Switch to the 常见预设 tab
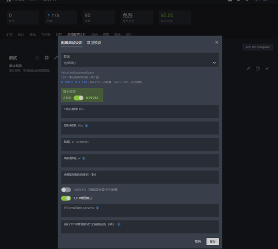This screenshot has height=249, width=278. [x=94, y=43]
